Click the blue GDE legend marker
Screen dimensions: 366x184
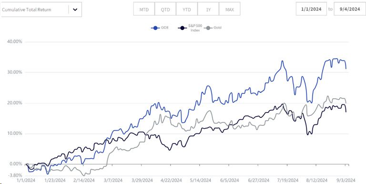155,28
